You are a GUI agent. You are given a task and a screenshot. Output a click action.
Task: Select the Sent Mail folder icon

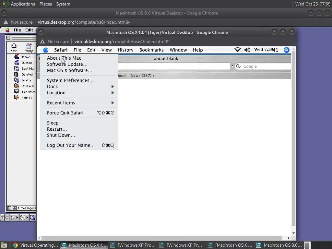point(17,69)
